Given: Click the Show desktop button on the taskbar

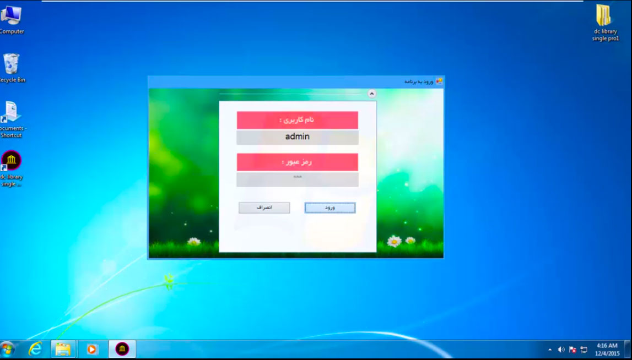Looking at the screenshot, I should point(628,349).
